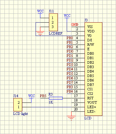The image size is (116, 134).
Task: Click the LCDREF designator text
Action: coord(56,34)
